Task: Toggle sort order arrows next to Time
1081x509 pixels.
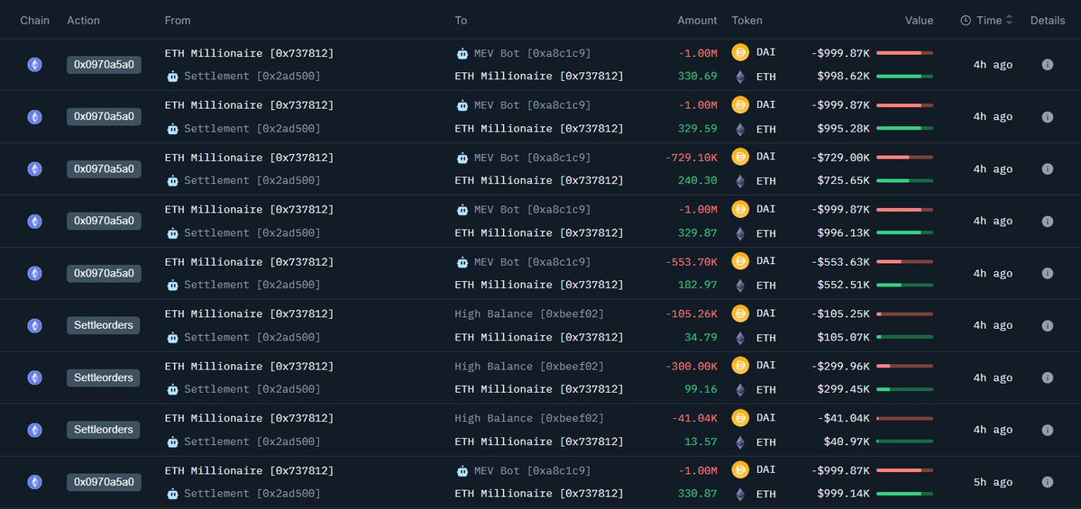Action: coord(1009,21)
